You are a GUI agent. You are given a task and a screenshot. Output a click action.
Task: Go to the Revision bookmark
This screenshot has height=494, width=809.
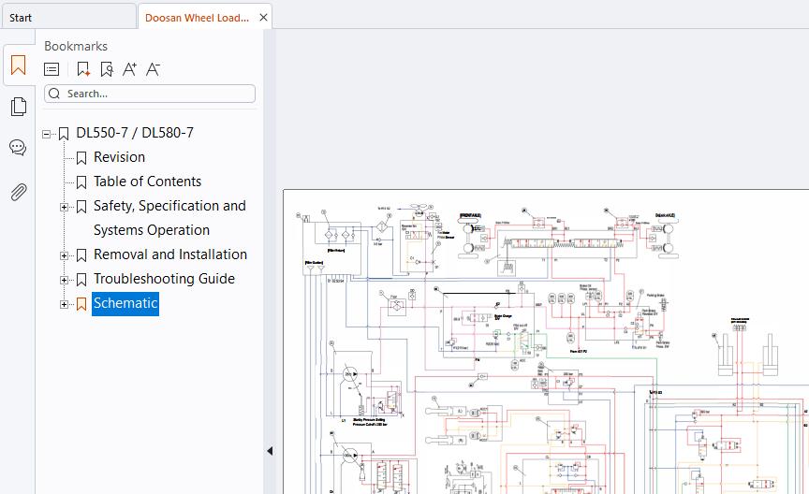pos(119,157)
